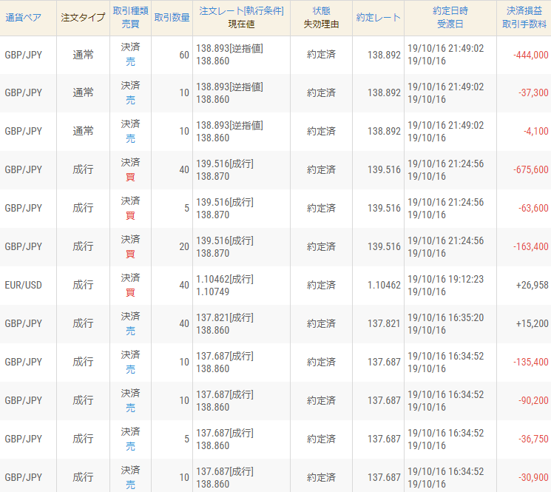Click quantity 60 in the first row
Image resolution: width=551 pixels, height=492 pixels.
pos(184,55)
